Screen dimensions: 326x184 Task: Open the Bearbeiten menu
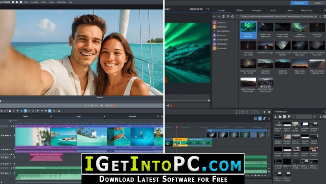pyautogui.click(x=35, y=2)
